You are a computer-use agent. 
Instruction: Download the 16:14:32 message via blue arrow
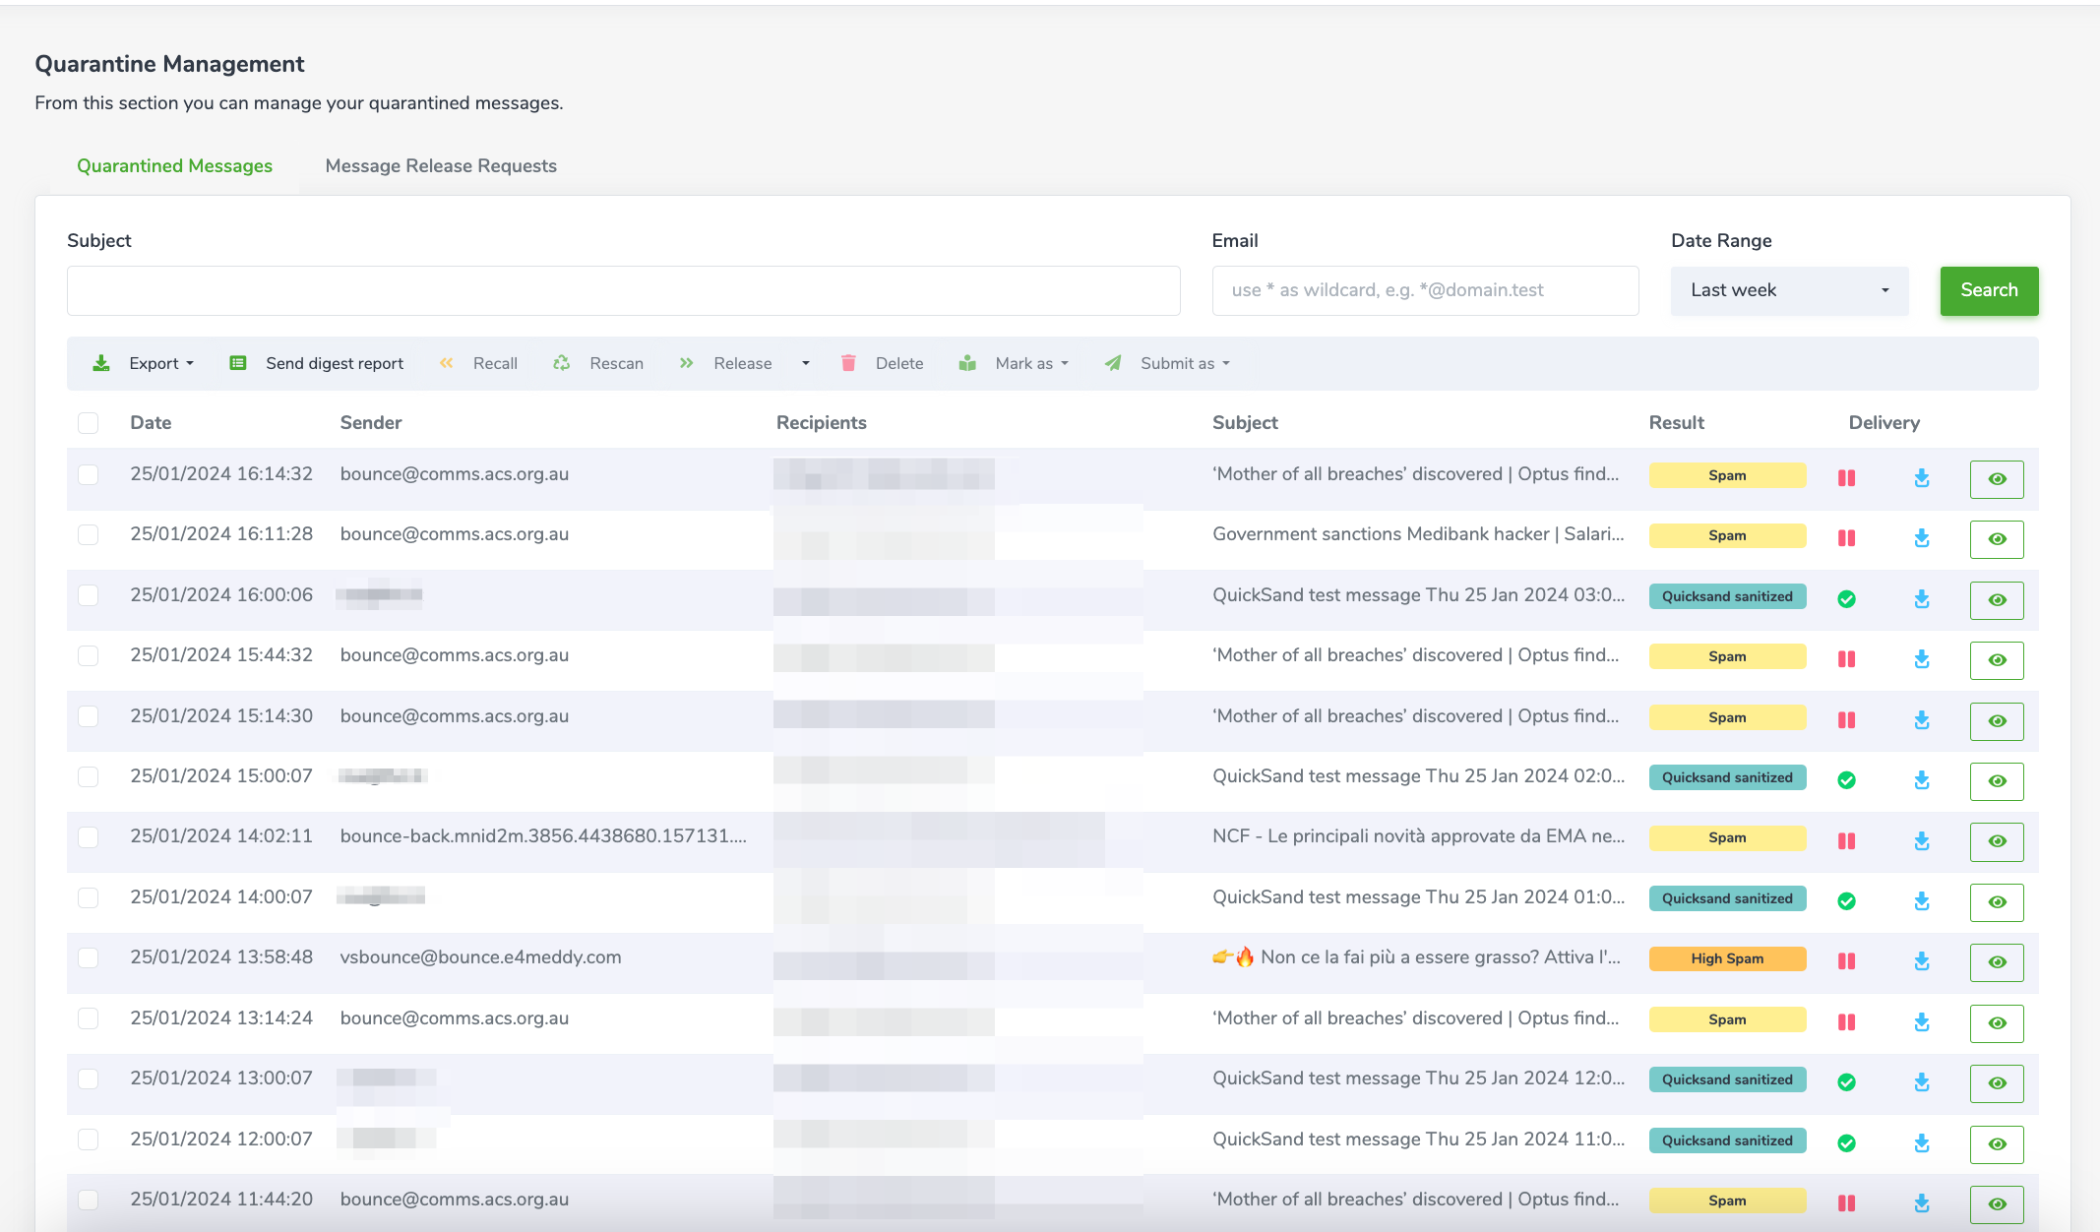(x=1921, y=478)
